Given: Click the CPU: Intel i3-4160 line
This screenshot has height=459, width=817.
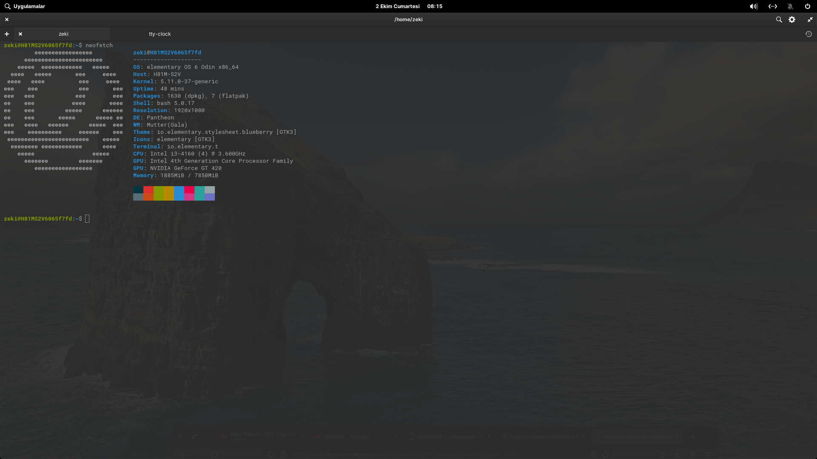Looking at the screenshot, I should pos(189,154).
